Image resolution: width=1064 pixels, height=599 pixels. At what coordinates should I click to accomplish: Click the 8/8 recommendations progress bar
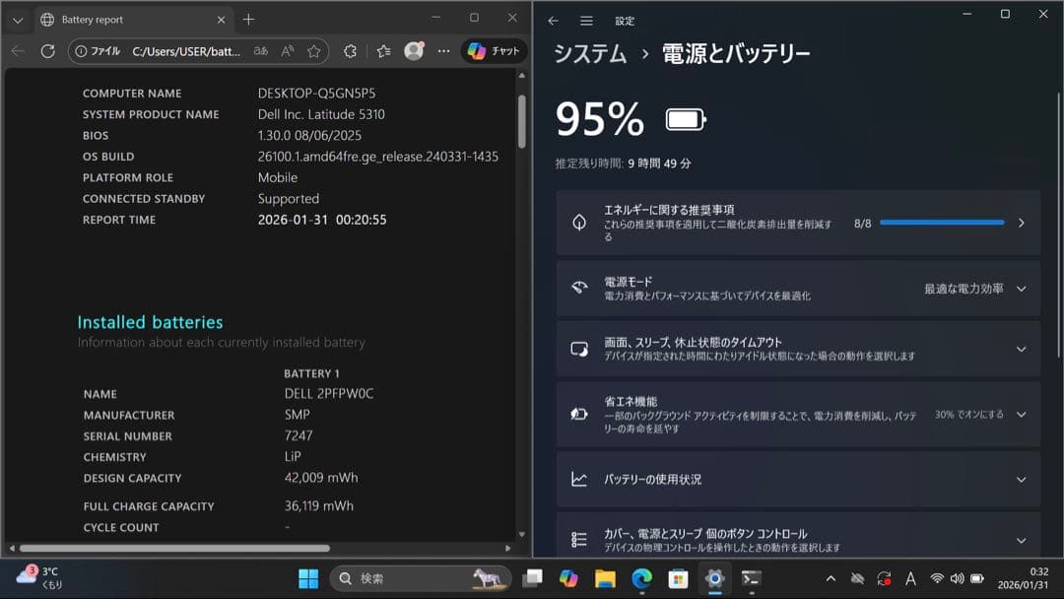point(941,223)
